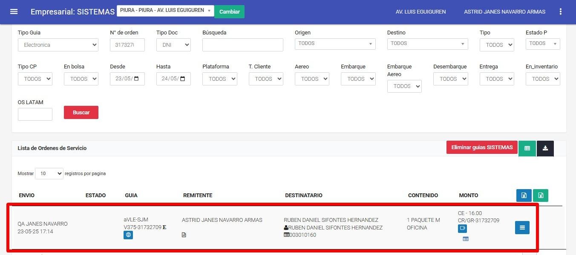The image size is (576, 255).
Task: Open the blue row actions menu button
Action: coord(522,228)
